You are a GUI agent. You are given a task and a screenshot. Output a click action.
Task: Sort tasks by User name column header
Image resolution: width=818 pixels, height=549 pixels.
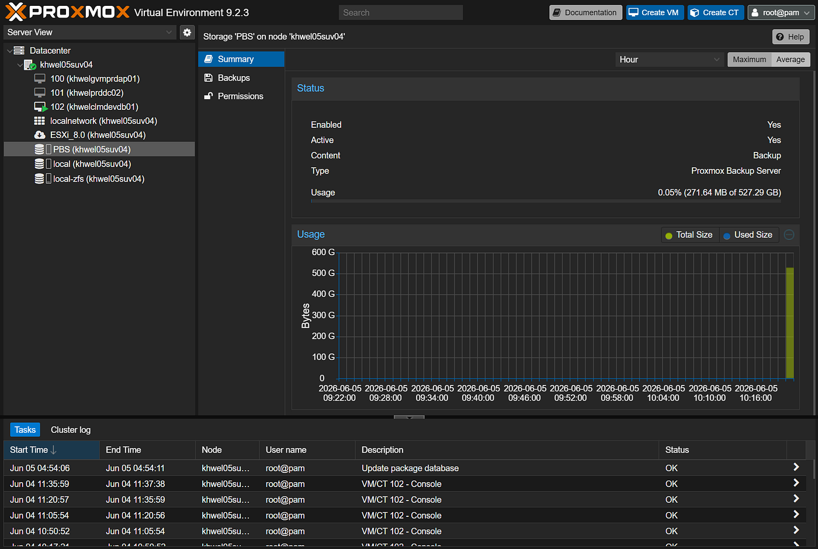point(308,450)
